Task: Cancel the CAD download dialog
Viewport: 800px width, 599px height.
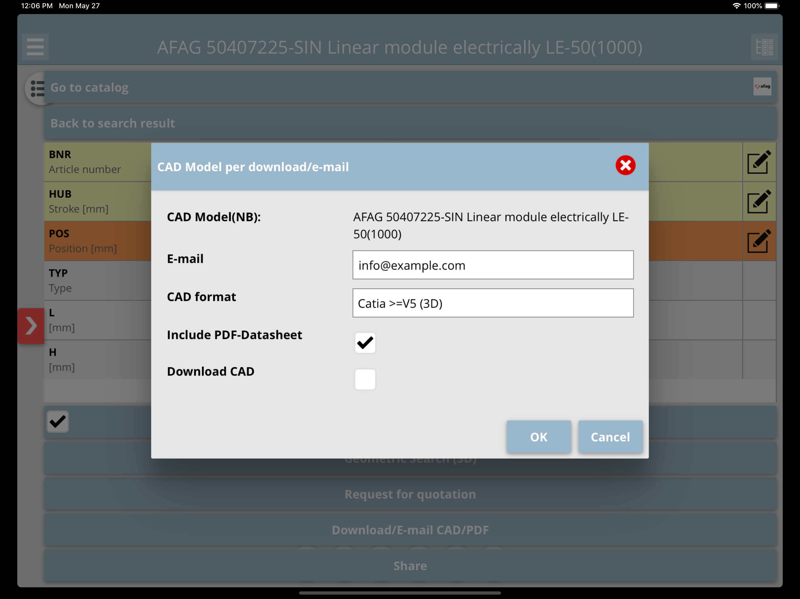Action: click(610, 437)
